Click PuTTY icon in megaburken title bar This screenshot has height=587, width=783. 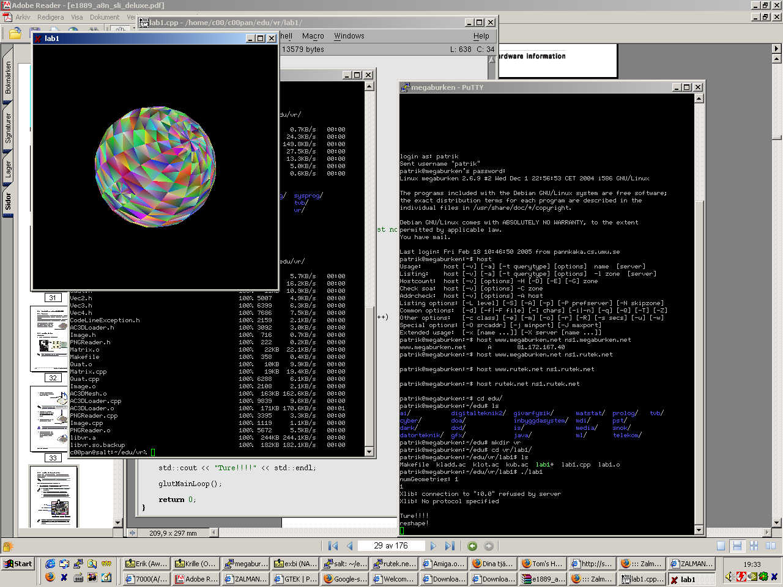point(405,87)
